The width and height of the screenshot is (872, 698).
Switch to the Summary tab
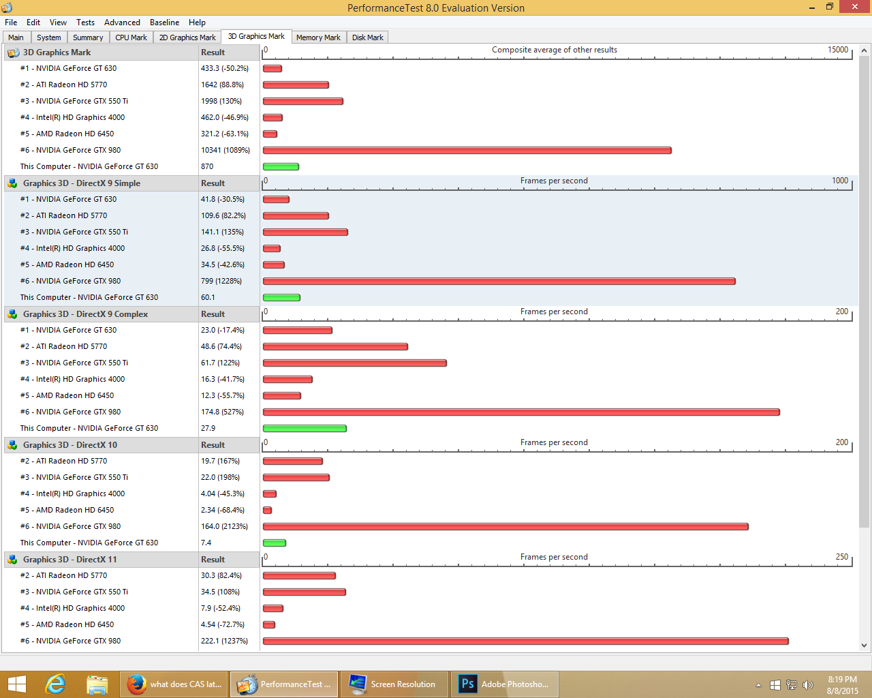point(89,37)
